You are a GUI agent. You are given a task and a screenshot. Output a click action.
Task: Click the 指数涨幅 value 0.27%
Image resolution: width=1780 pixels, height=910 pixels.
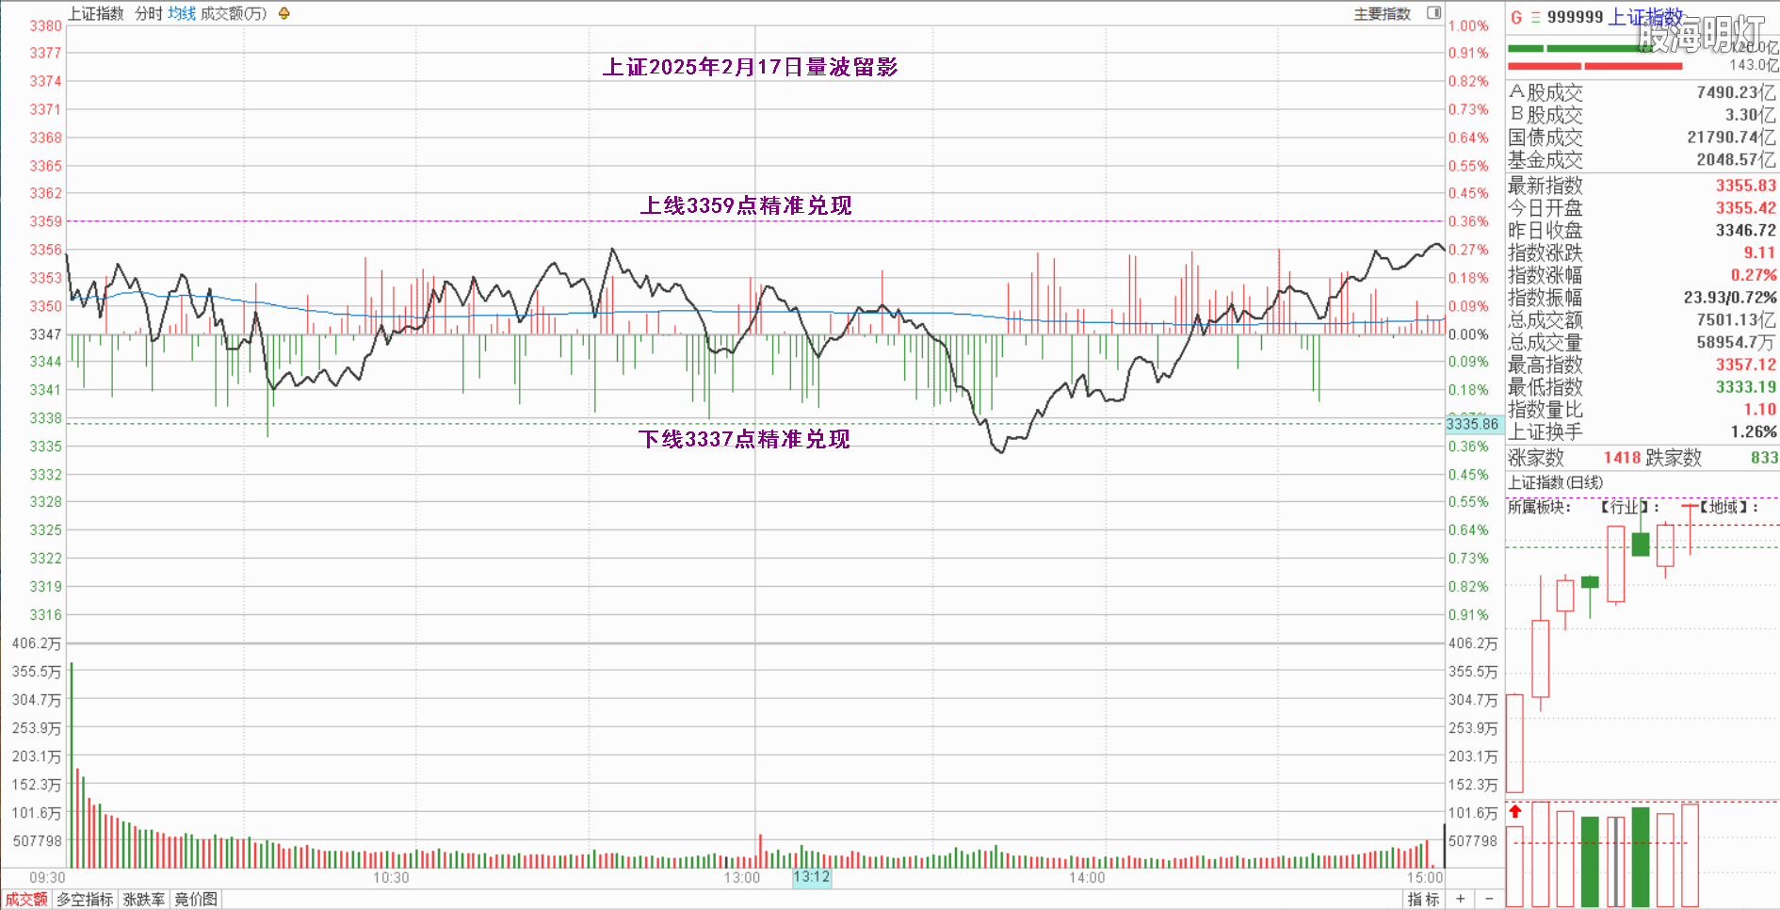pos(1754,275)
